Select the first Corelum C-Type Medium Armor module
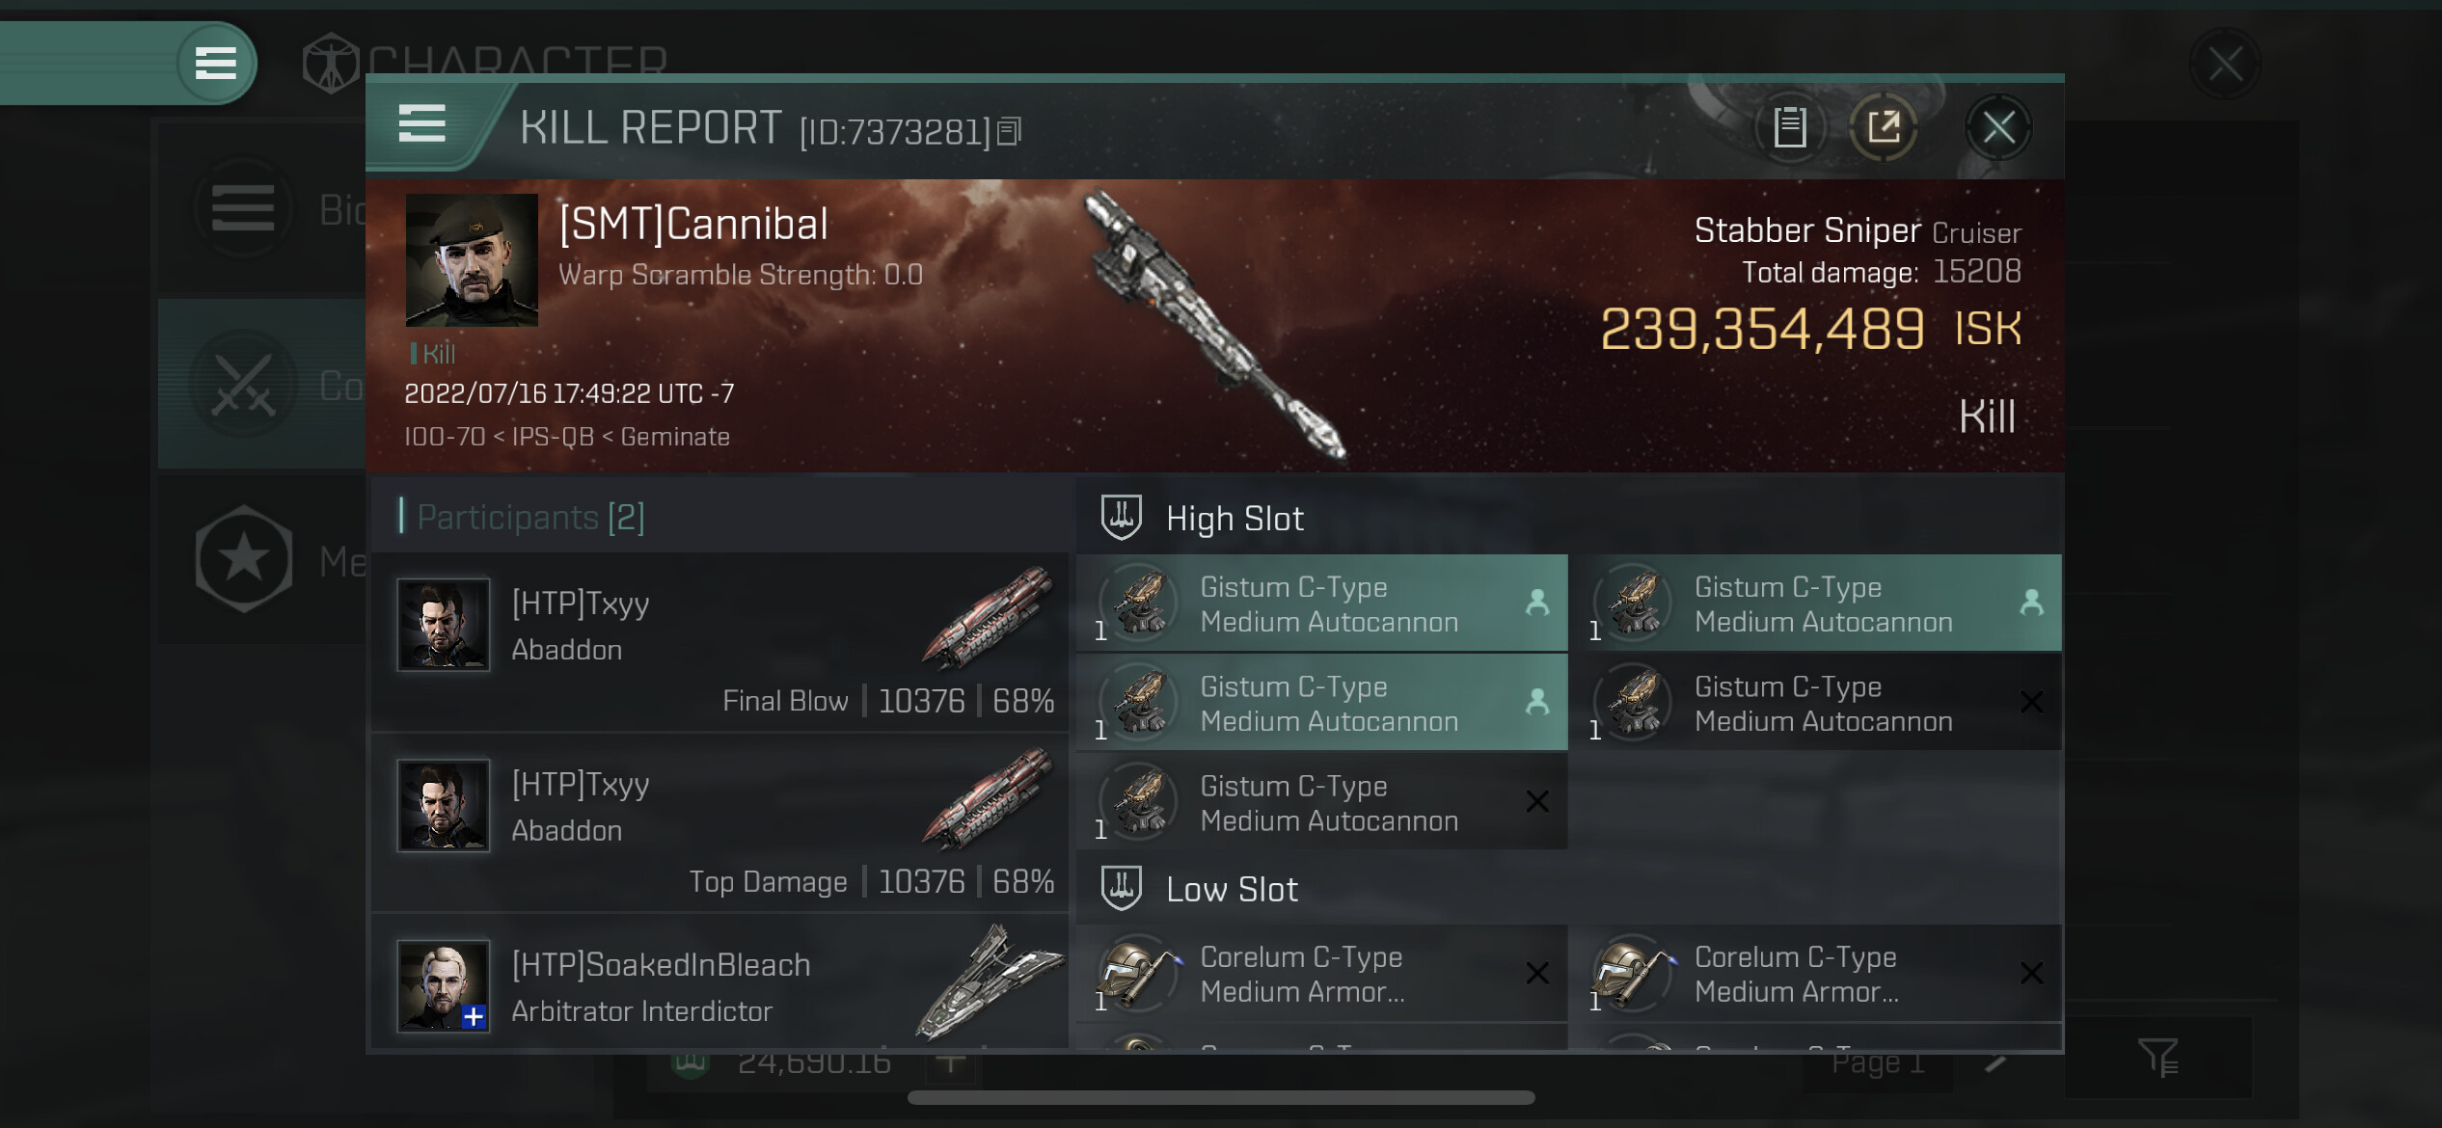 1321,974
